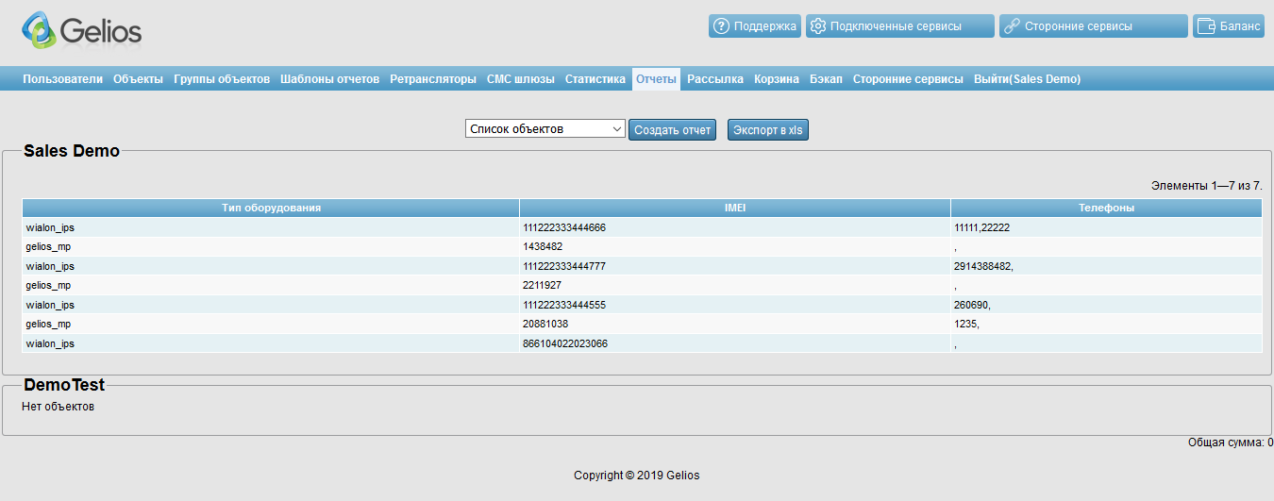The width and height of the screenshot is (1274, 501).
Task: Select the row with IMEI 866104022023066
Action: pos(565,344)
